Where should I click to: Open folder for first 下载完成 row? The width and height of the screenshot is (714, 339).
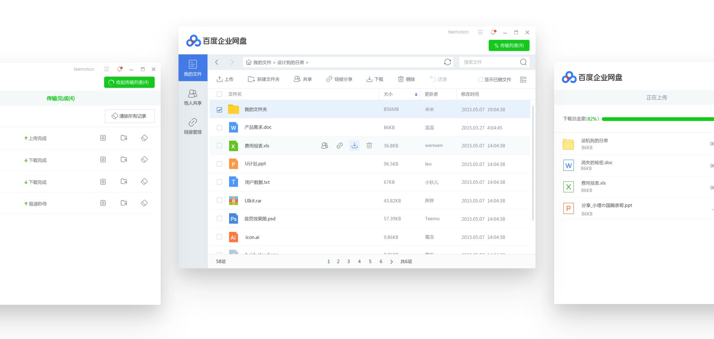124,159
